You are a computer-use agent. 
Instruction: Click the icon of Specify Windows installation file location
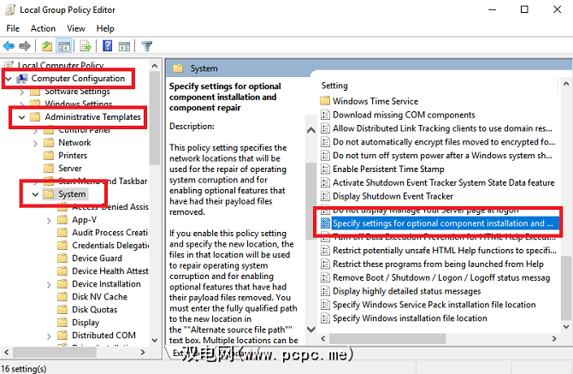(325, 318)
